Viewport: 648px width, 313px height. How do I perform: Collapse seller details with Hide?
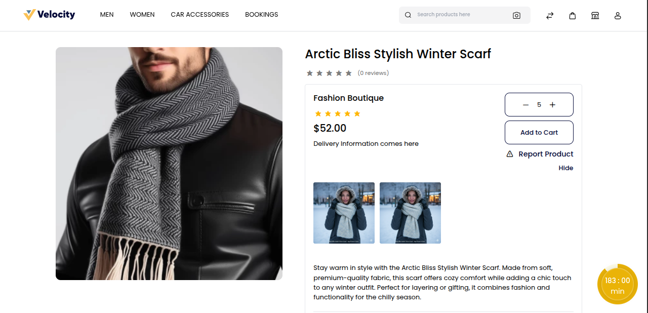(x=566, y=168)
